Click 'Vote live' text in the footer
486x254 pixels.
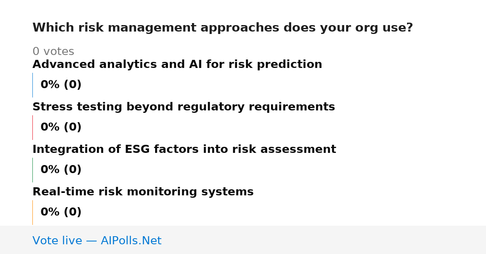(x=57, y=241)
